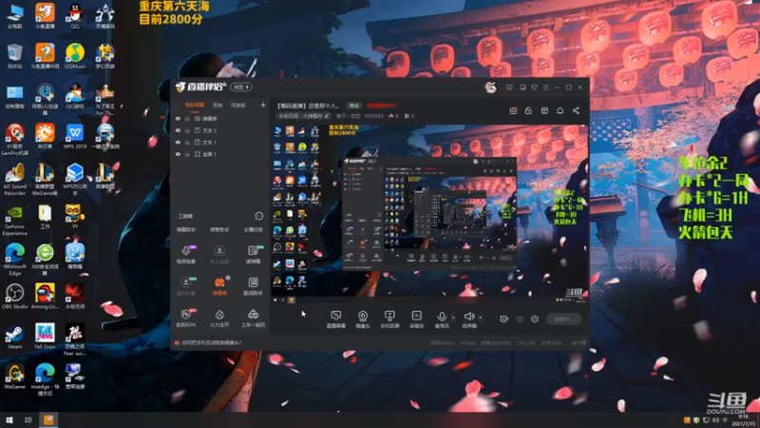Switch to the first orange scene tab
The height and width of the screenshot is (428, 760).
coord(195,105)
